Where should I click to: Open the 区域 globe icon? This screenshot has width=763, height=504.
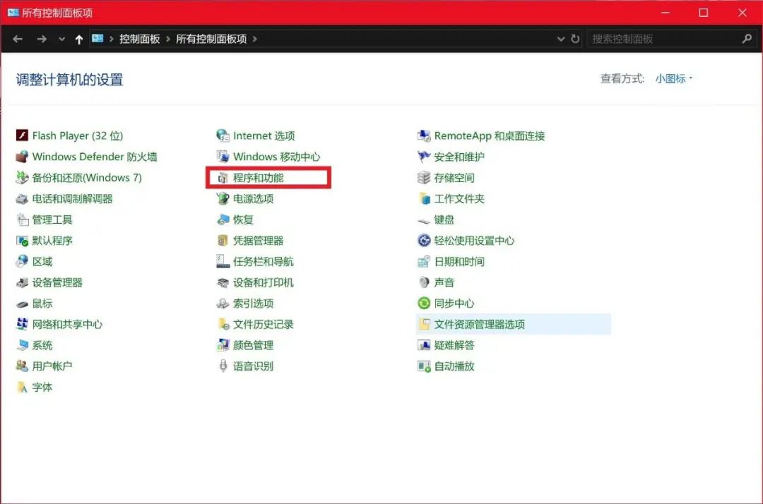22,261
